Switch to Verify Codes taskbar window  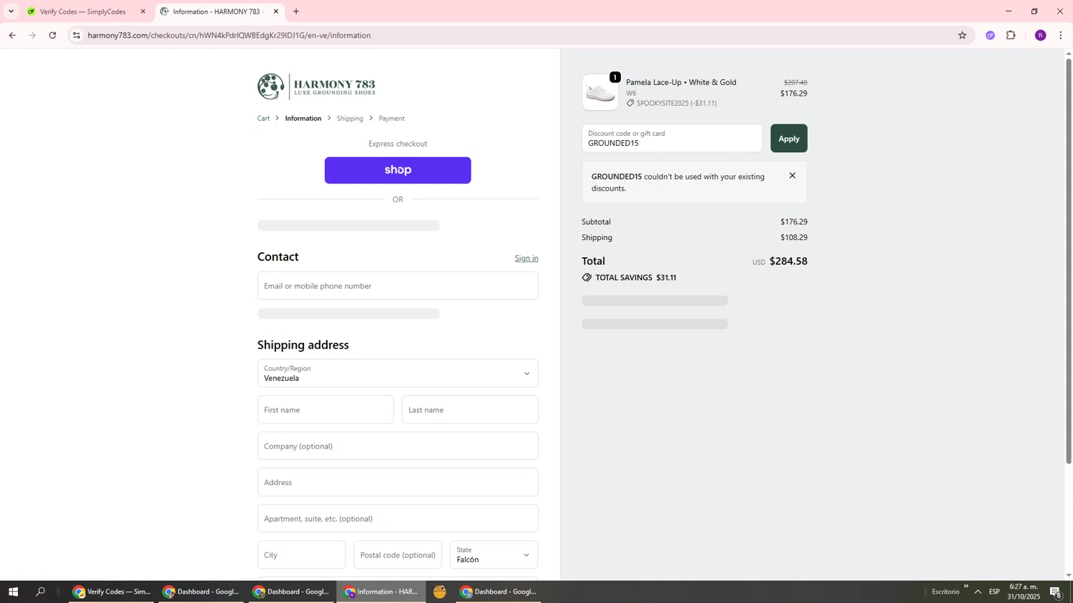(x=112, y=592)
